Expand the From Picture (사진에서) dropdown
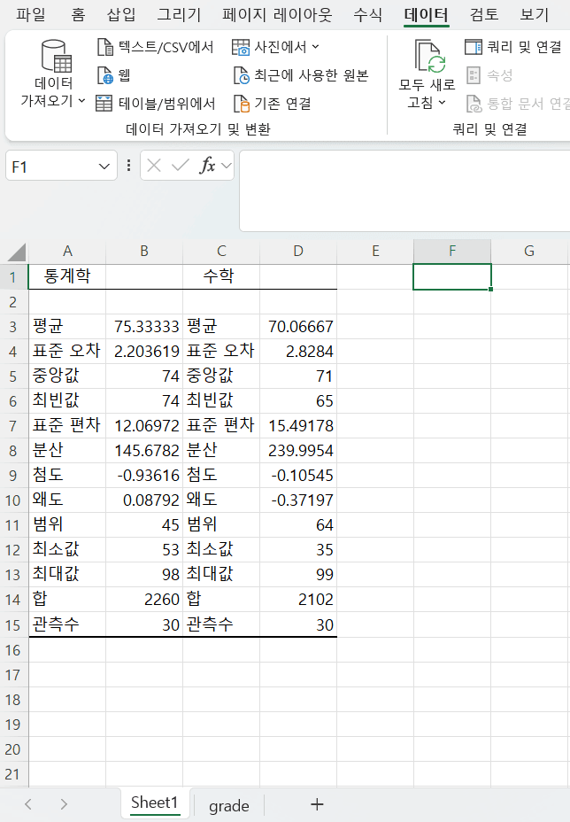This screenshot has width=570, height=822. pos(316,47)
